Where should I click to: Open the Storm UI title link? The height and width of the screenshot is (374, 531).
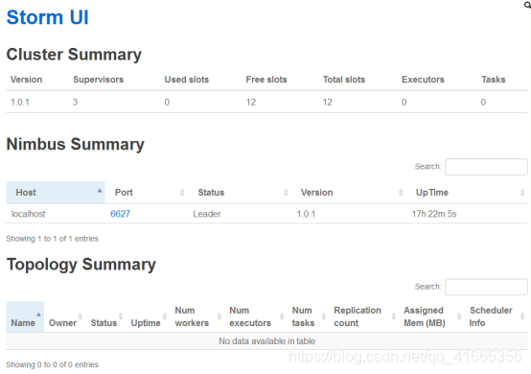pos(47,17)
